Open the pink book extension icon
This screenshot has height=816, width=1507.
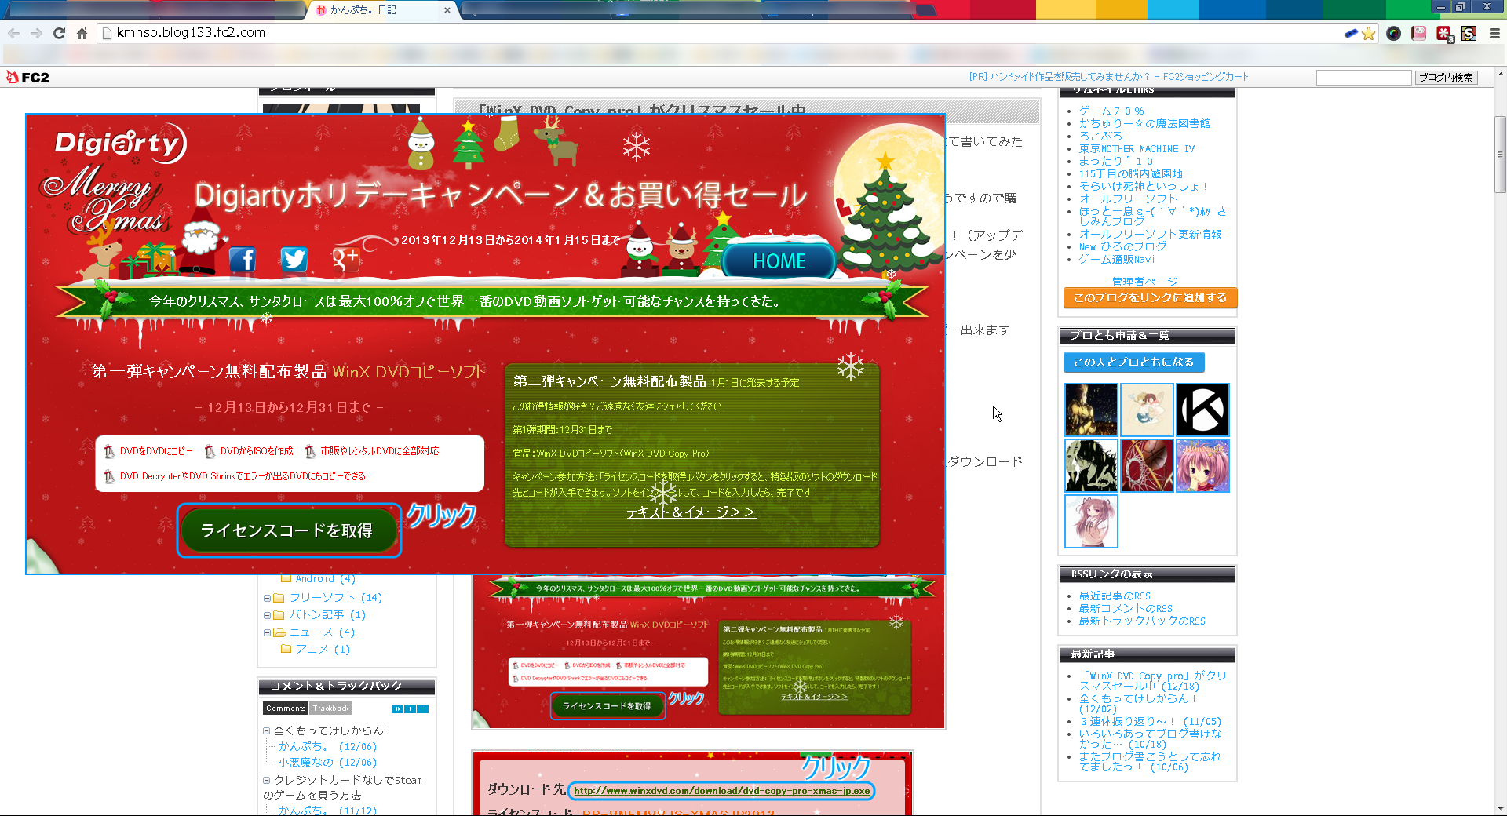(x=1418, y=33)
